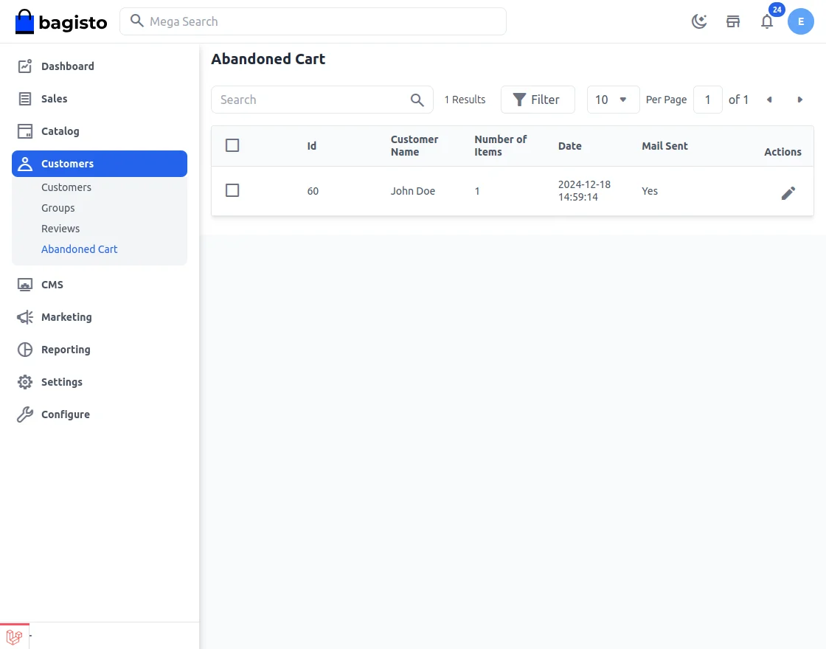Expand the Catalog sidebar menu
The width and height of the screenshot is (826, 649).
pos(60,131)
